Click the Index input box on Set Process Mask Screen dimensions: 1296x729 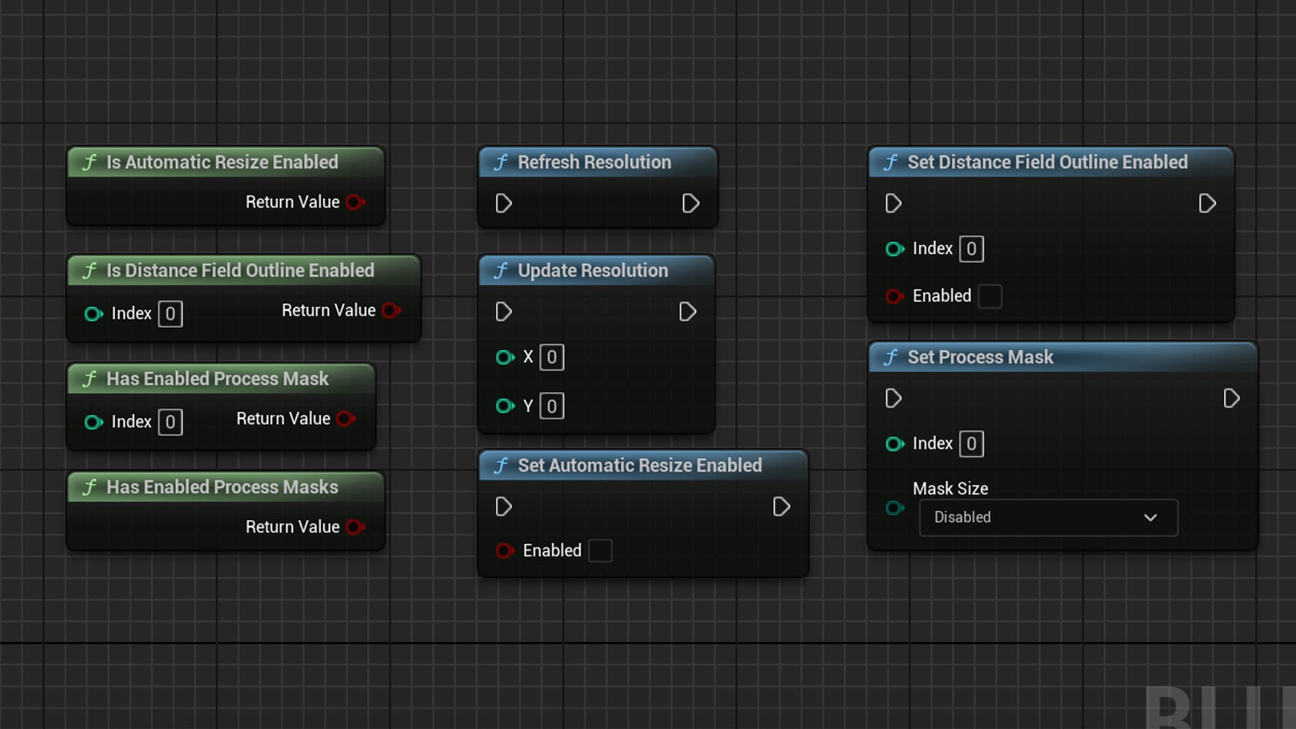pos(971,443)
